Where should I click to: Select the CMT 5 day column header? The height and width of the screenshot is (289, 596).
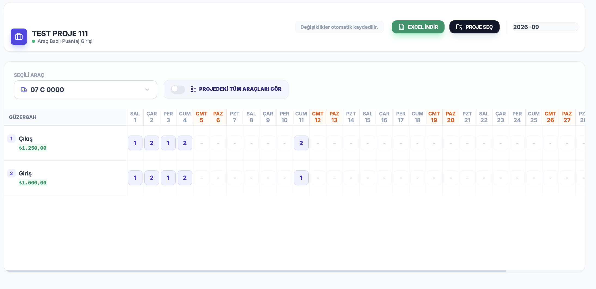(x=202, y=117)
